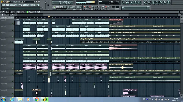Click the record button in transport
The image size is (183, 102).
(x=65, y=7)
